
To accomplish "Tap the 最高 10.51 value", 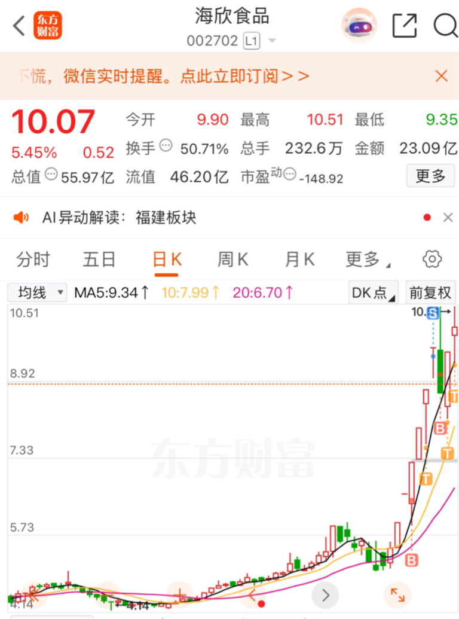I will pyautogui.click(x=325, y=119).
